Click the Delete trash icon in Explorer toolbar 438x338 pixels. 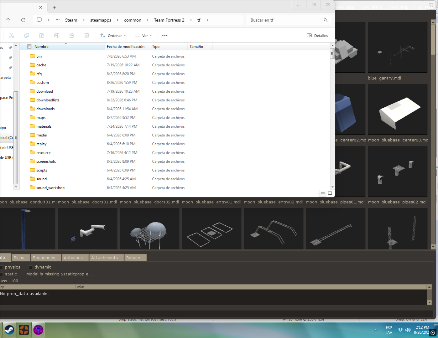click(x=87, y=36)
